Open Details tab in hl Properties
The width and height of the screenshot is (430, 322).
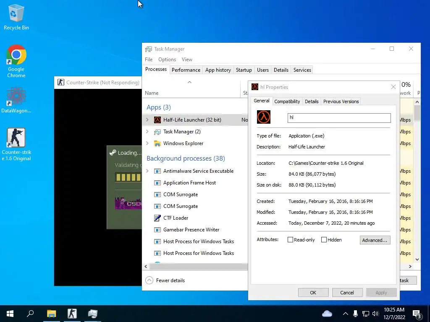(312, 101)
